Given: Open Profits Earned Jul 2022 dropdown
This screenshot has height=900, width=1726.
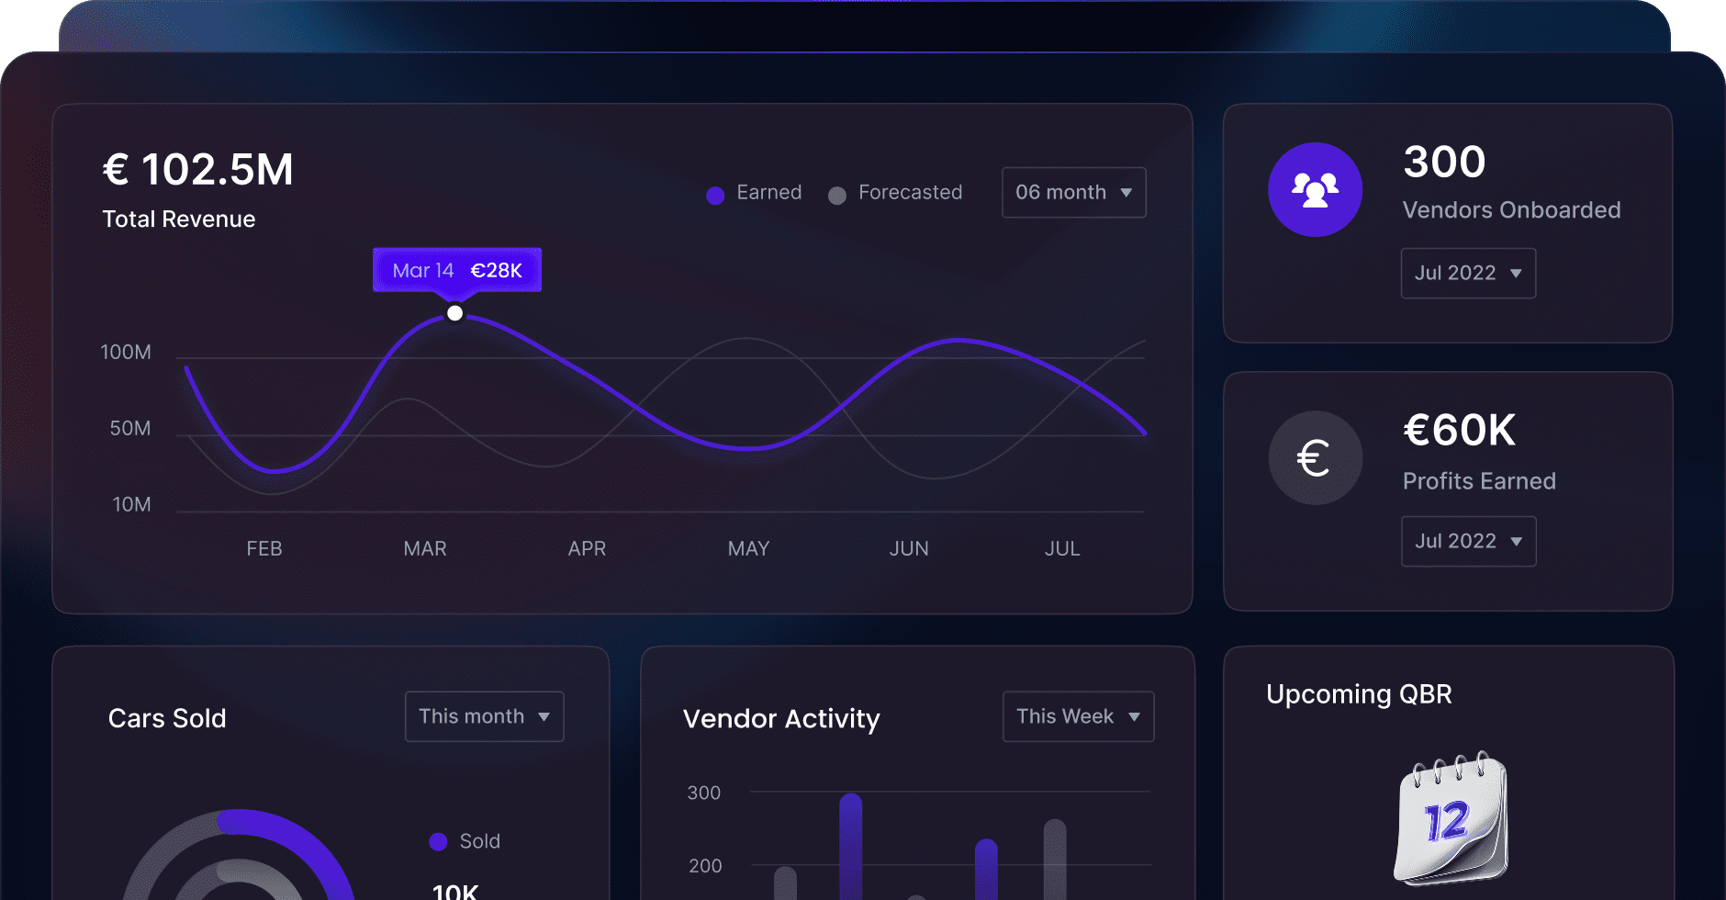Looking at the screenshot, I should click(1467, 542).
